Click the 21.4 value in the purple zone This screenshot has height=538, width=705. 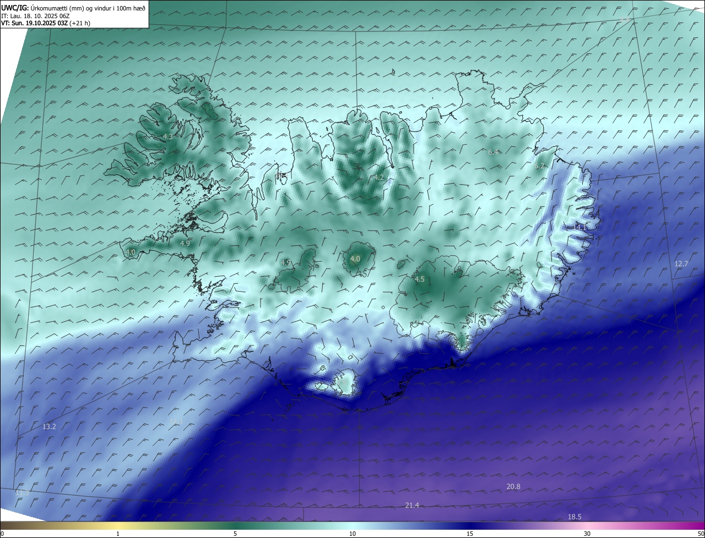pos(412,505)
